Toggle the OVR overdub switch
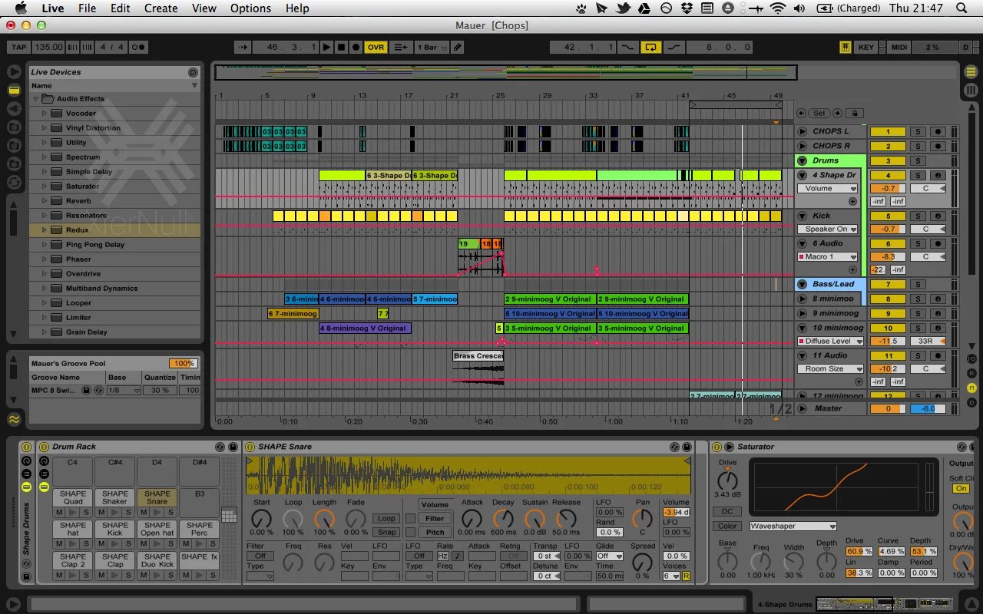The height and width of the screenshot is (614, 983). pos(376,47)
